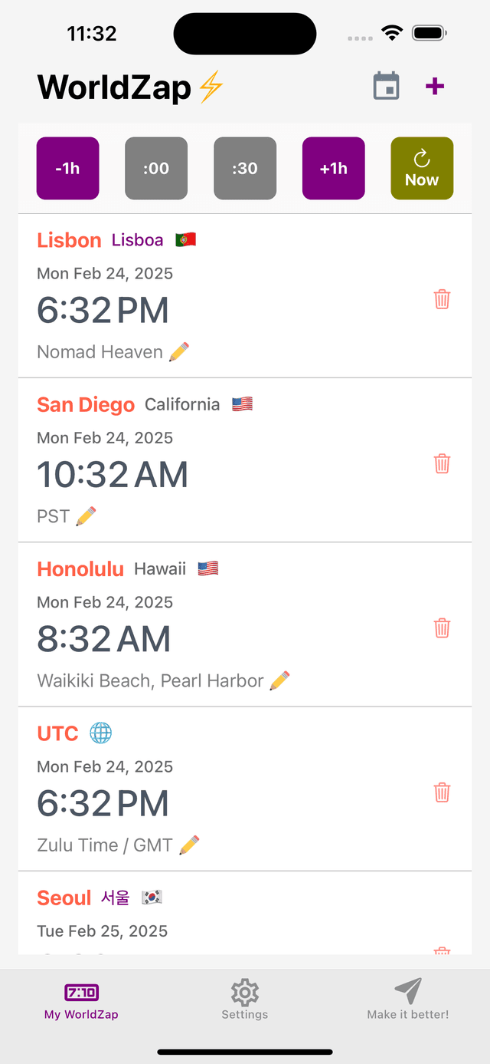The image size is (490, 1064).
Task: Remove Honolulu using its trash icon
Action: pos(442,628)
